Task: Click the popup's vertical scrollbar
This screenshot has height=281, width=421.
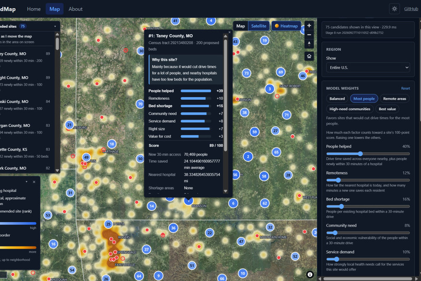Action: (x=226, y=95)
